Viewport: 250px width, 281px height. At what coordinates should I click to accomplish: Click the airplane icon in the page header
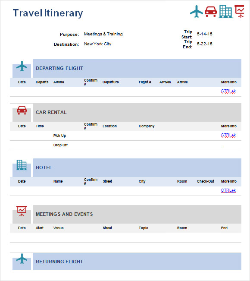click(197, 12)
